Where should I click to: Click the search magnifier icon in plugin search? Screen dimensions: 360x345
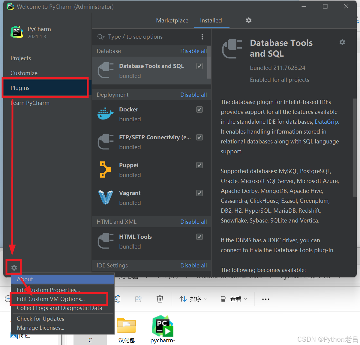click(x=100, y=37)
